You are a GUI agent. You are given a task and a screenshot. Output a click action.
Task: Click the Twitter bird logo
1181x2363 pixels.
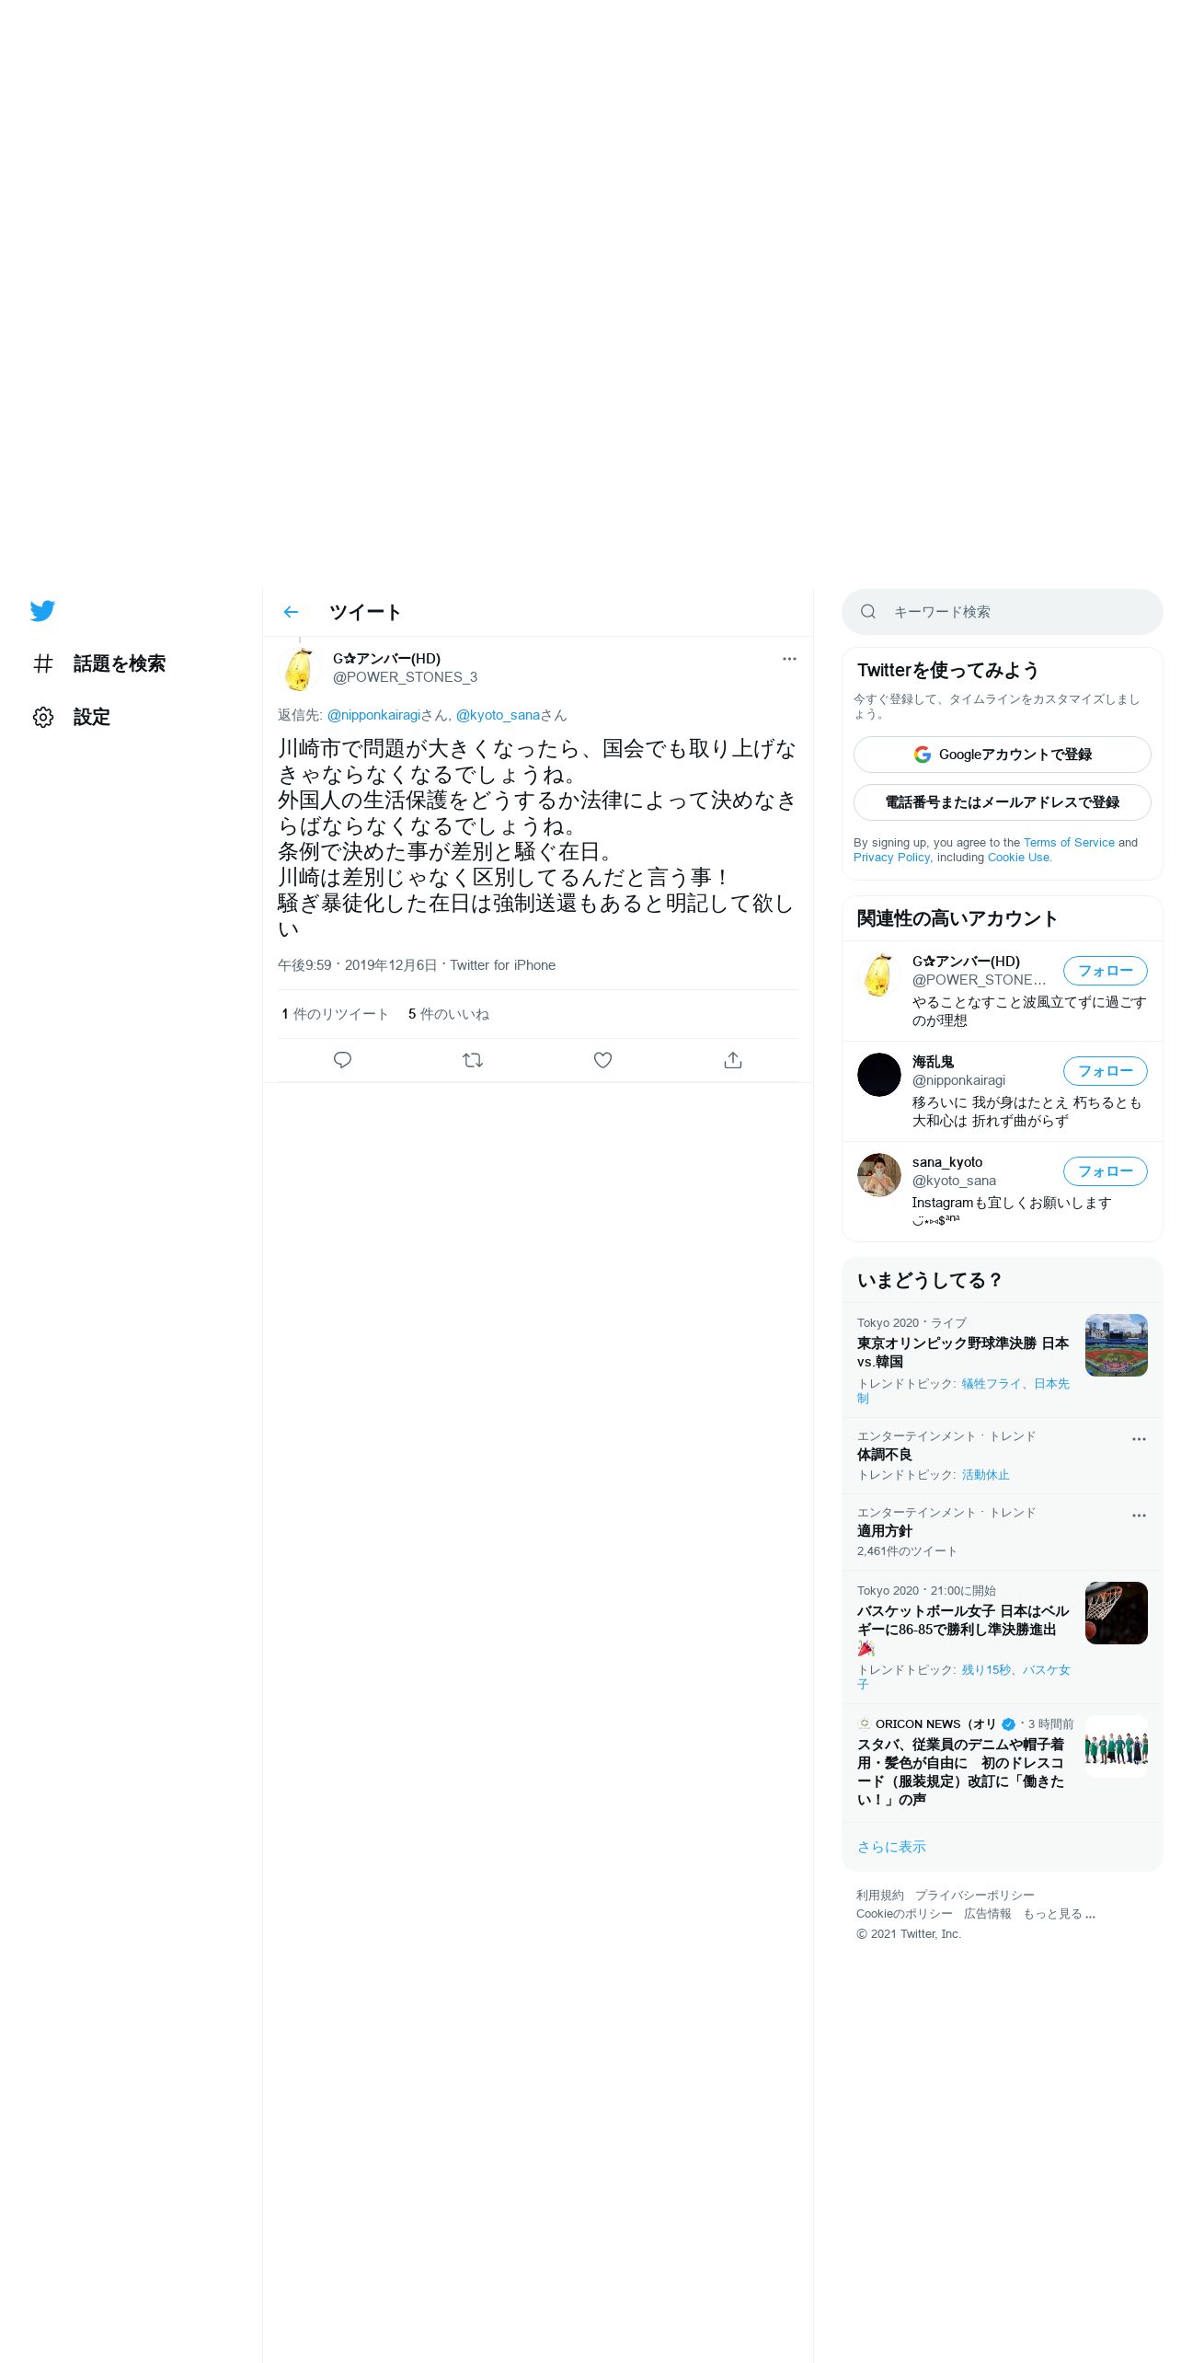coord(42,611)
